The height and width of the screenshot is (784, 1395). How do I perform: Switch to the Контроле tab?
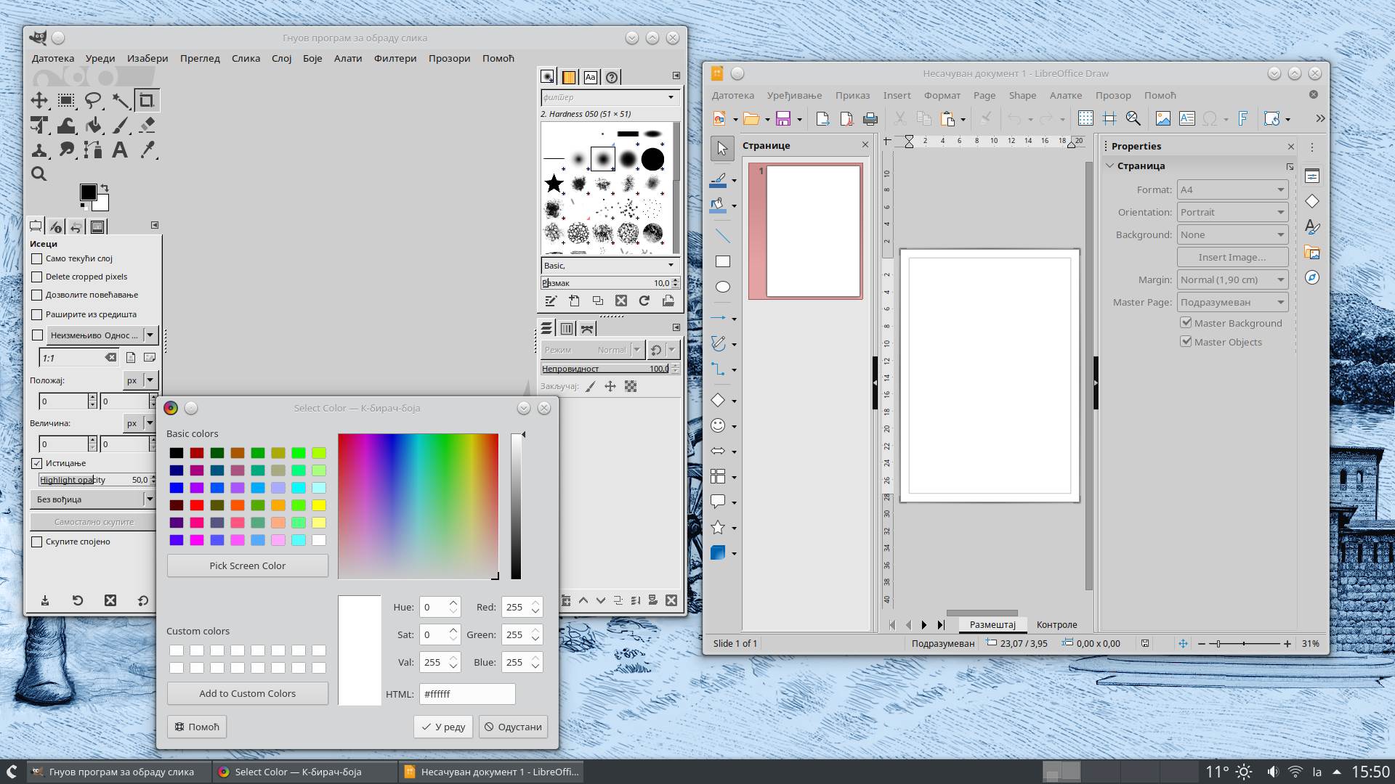pos(1056,625)
